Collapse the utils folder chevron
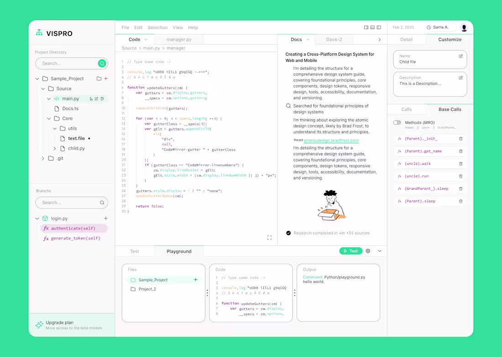Screen dimensions: 502x357 click(x=55, y=128)
